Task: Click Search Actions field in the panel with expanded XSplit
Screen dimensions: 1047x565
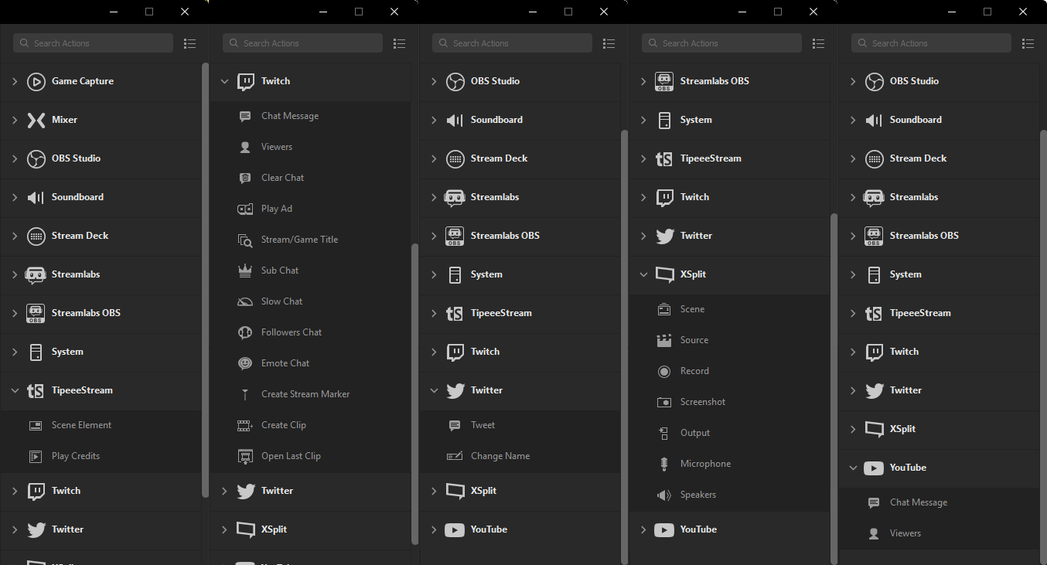Action: 721,43
